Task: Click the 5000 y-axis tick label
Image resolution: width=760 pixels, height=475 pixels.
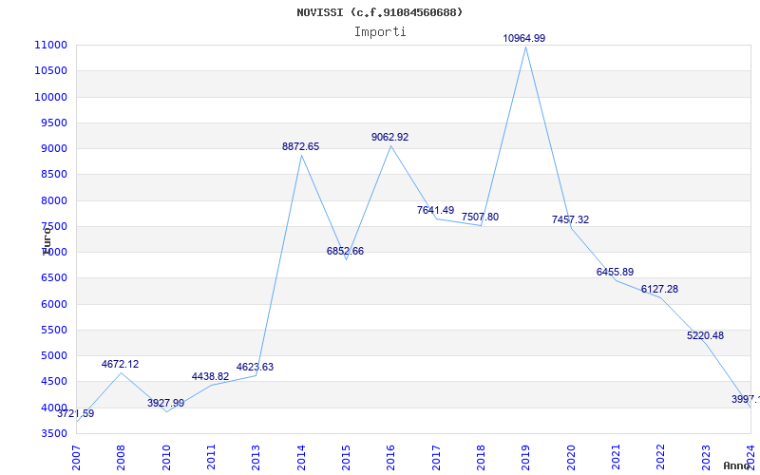Action: tap(53, 355)
